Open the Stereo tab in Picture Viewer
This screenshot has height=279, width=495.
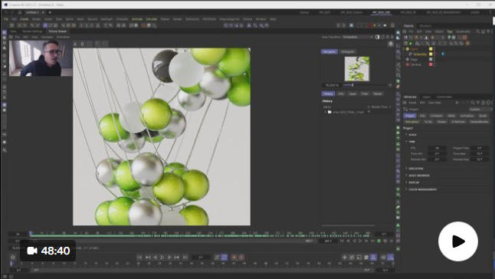(x=378, y=94)
